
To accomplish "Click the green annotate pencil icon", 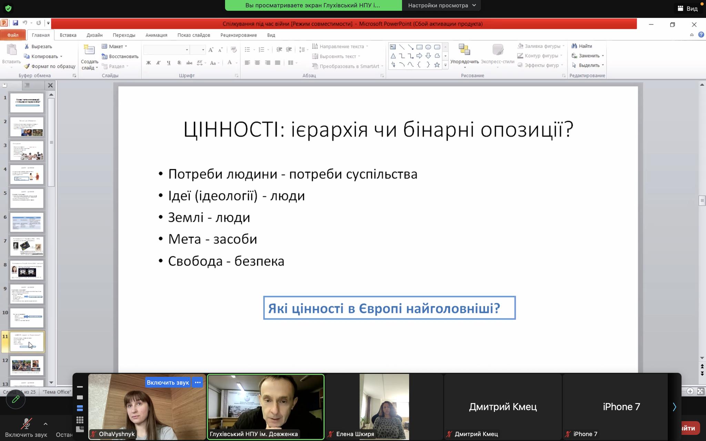I will pos(16,399).
